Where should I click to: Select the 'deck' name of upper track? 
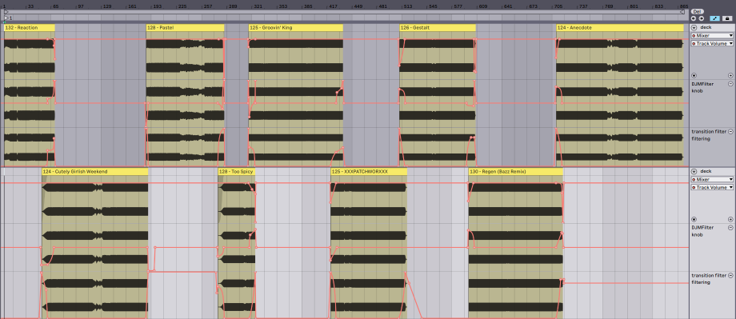pyautogui.click(x=706, y=27)
